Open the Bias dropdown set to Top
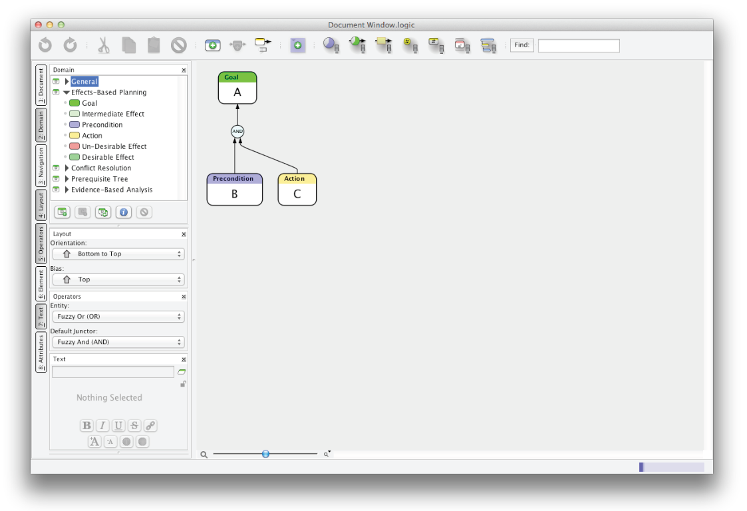The image size is (747, 511). (118, 279)
